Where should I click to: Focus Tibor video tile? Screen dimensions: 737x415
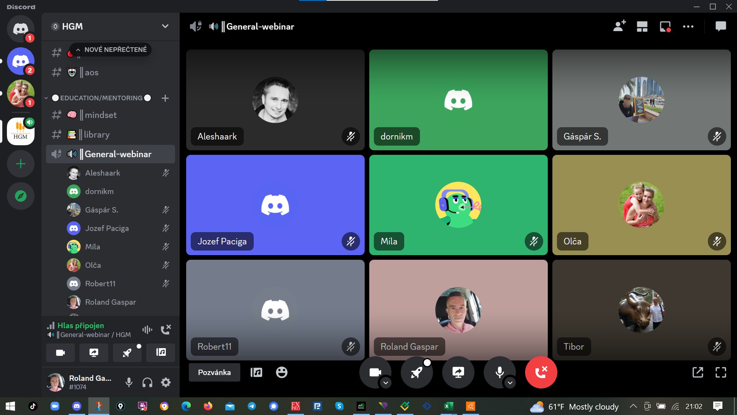click(641, 310)
